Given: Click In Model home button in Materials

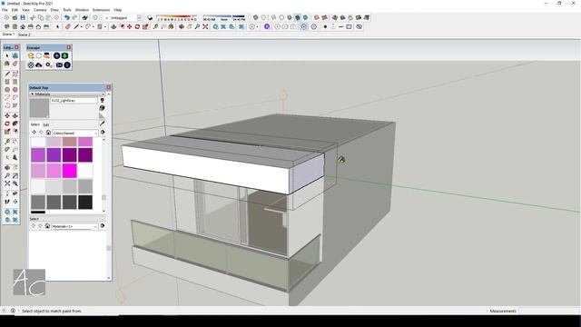Looking at the screenshot, I should tap(48, 133).
